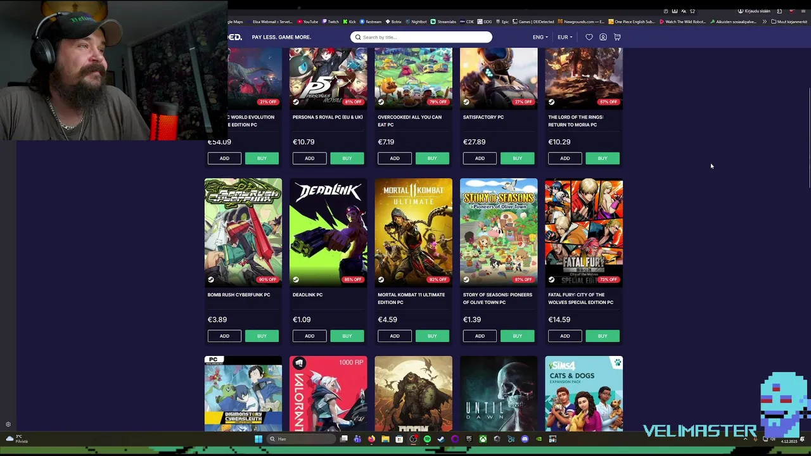Screen dimensions: 811x456
Task: Open the Kick bookmark
Action: (350, 22)
